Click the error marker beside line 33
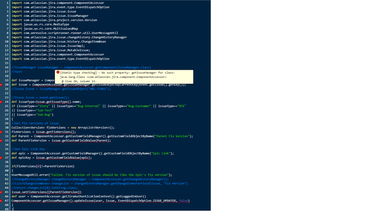This screenshot has height=220, width=392. [1, 141]
